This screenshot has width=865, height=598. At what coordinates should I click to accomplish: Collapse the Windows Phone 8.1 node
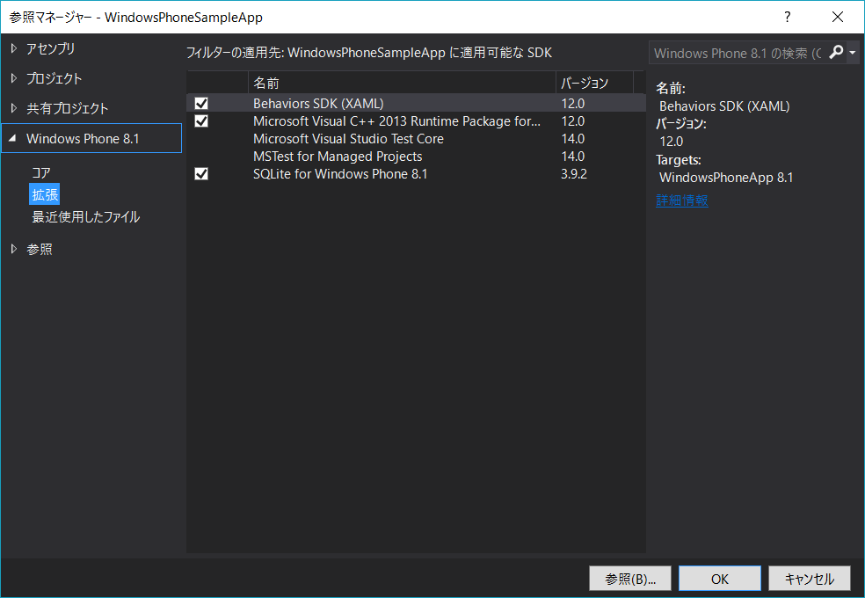click(x=12, y=138)
